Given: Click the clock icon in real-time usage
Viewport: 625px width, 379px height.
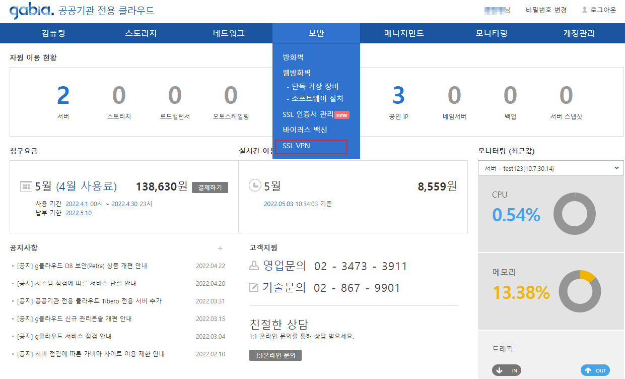Looking at the screenshot, I should 255,185.
